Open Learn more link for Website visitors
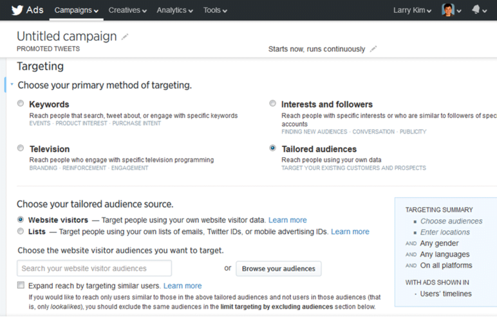The height and width of the screenshot is (321, 497). (288, 220)
